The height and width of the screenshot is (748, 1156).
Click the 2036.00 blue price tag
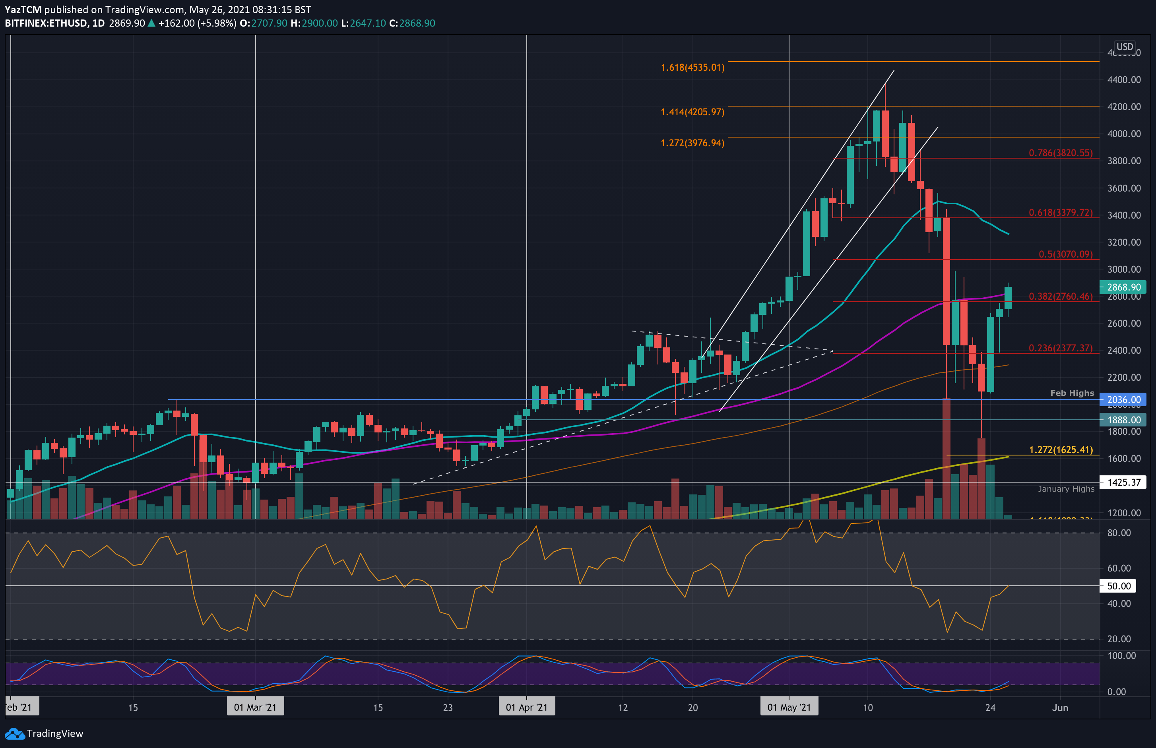pos(1123,400)
